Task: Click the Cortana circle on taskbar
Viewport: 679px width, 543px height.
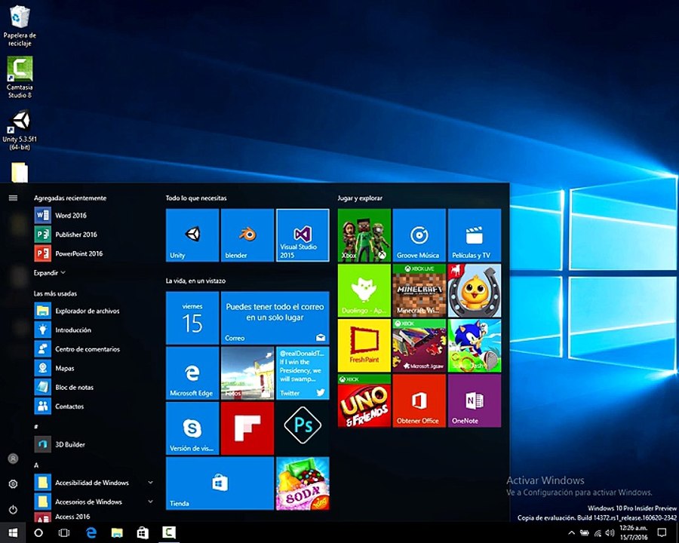Action: (38, 533)
